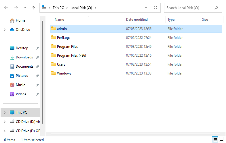Screen dimensions: 226x143
Task: Click This PC in the address breadcrumb
Action: 58,8
